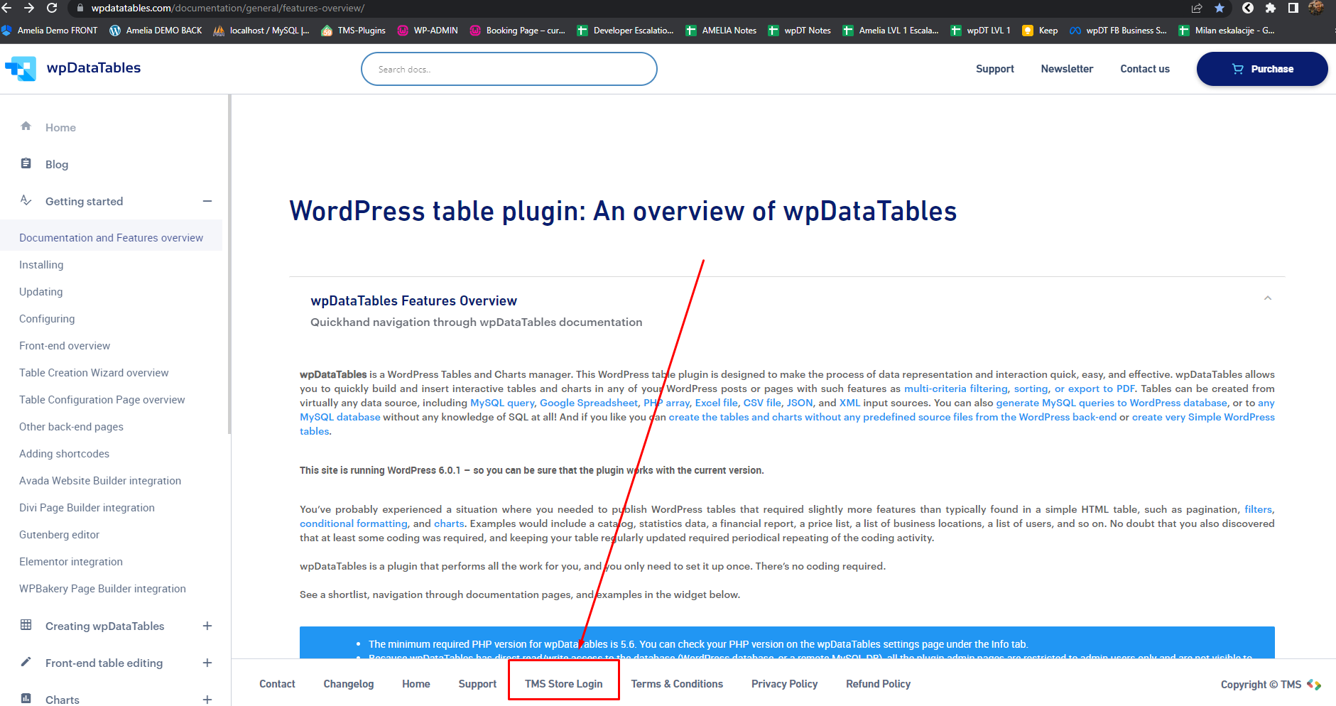The width and height of the screenshot is (1336, 706).
Task: Expand the Creating wpDataTables section
Action: pos(207,626)
